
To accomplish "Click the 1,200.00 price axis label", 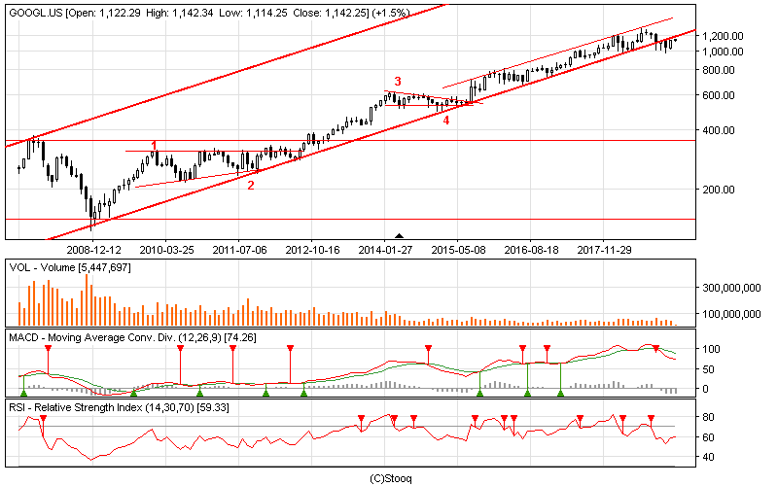I will click(723, 36).
